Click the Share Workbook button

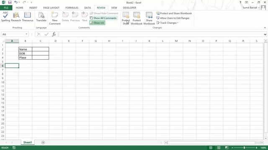(x=149, y=18)
